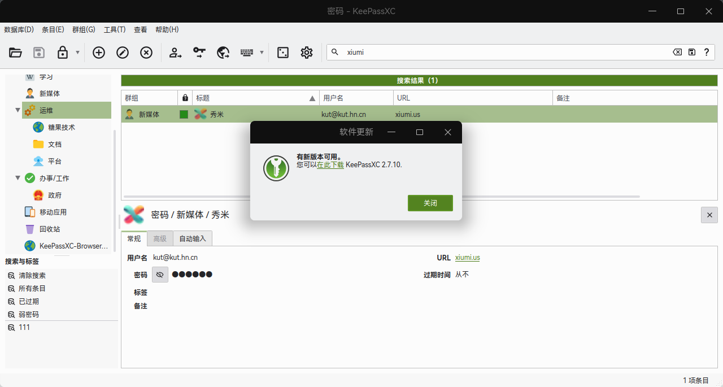Open the 数据库(D) menu
The width and height of the screenshot is (723, 387).
[x=19, y=29]
